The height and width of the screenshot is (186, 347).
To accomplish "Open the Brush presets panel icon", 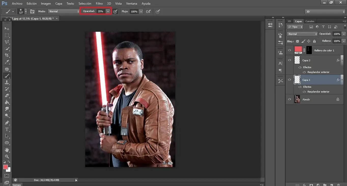I will (280, 36).
